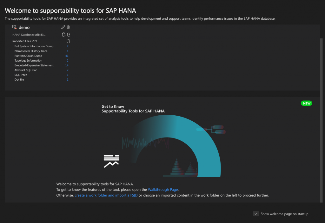Image resolution: width=325 pixels, height=223 pixels.
Task: Select the SQL Trace entry
Action: pos(21,75)
